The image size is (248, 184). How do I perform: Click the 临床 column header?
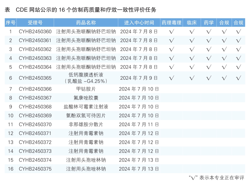[x=192, y=23]
